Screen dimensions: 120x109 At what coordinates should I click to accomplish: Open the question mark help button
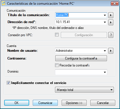tap(111, 35)
